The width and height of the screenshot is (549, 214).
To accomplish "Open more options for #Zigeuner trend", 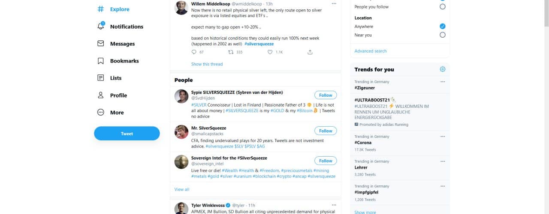I will (443, 82).
